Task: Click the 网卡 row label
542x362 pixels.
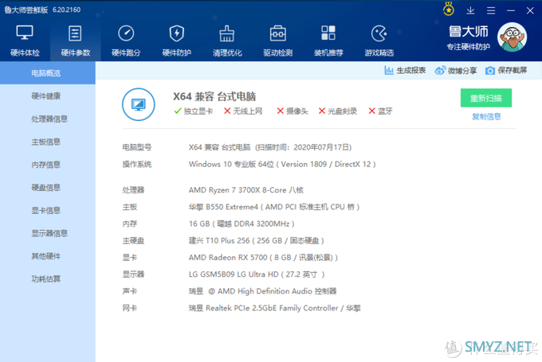Action: [x=130, y=308]
